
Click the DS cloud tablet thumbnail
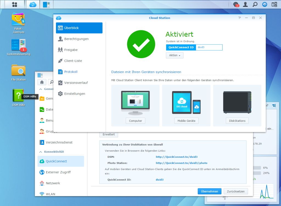tap(182, 103)
